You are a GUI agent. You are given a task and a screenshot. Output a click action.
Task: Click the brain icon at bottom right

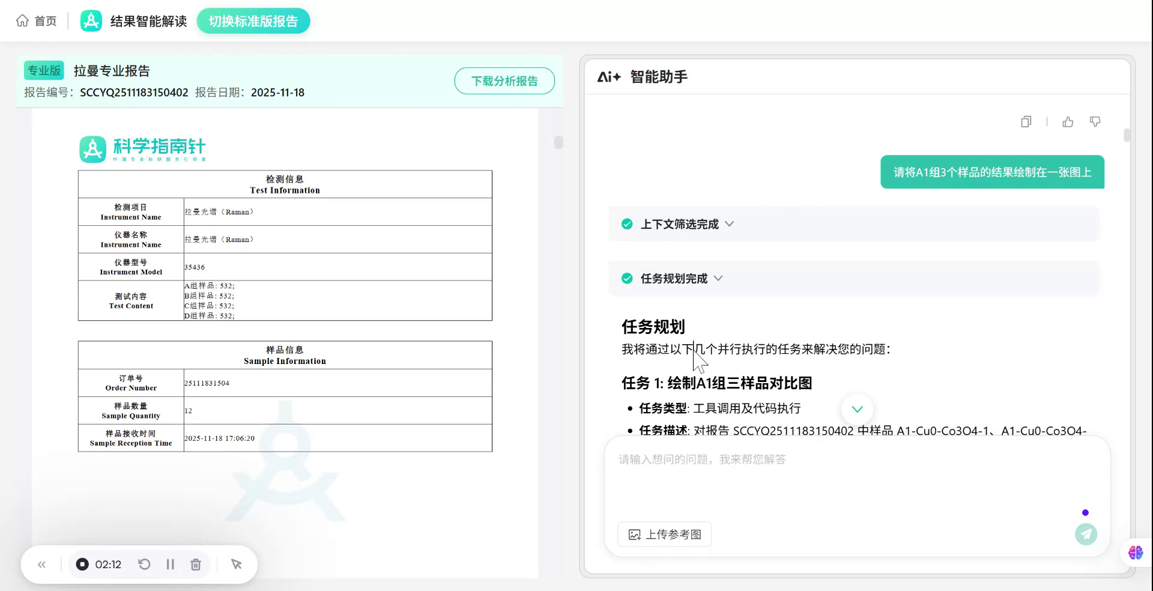[1134, 553]
